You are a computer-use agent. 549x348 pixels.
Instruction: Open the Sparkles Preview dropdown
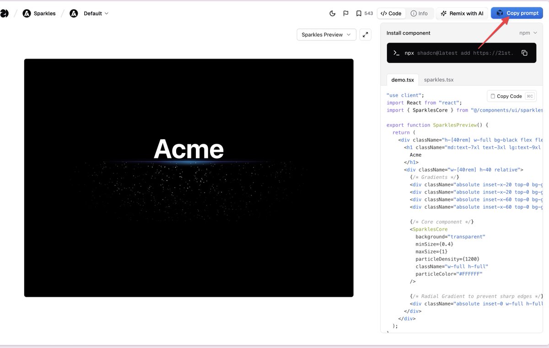[x=326, y=35]
